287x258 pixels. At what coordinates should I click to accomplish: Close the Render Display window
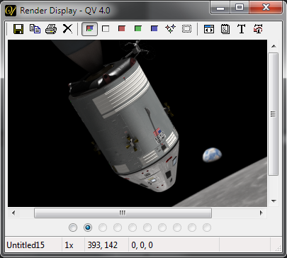(266, 8)
